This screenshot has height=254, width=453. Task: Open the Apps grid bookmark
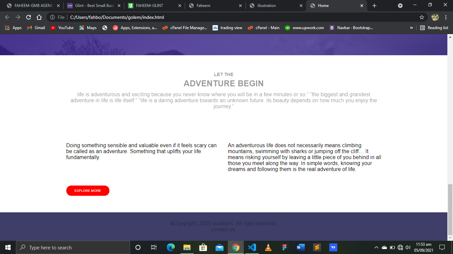point(13,28)
